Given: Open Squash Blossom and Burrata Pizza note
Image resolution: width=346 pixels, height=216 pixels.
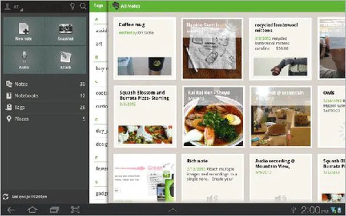Looking at the screenshot, I should tap(145, 116).
